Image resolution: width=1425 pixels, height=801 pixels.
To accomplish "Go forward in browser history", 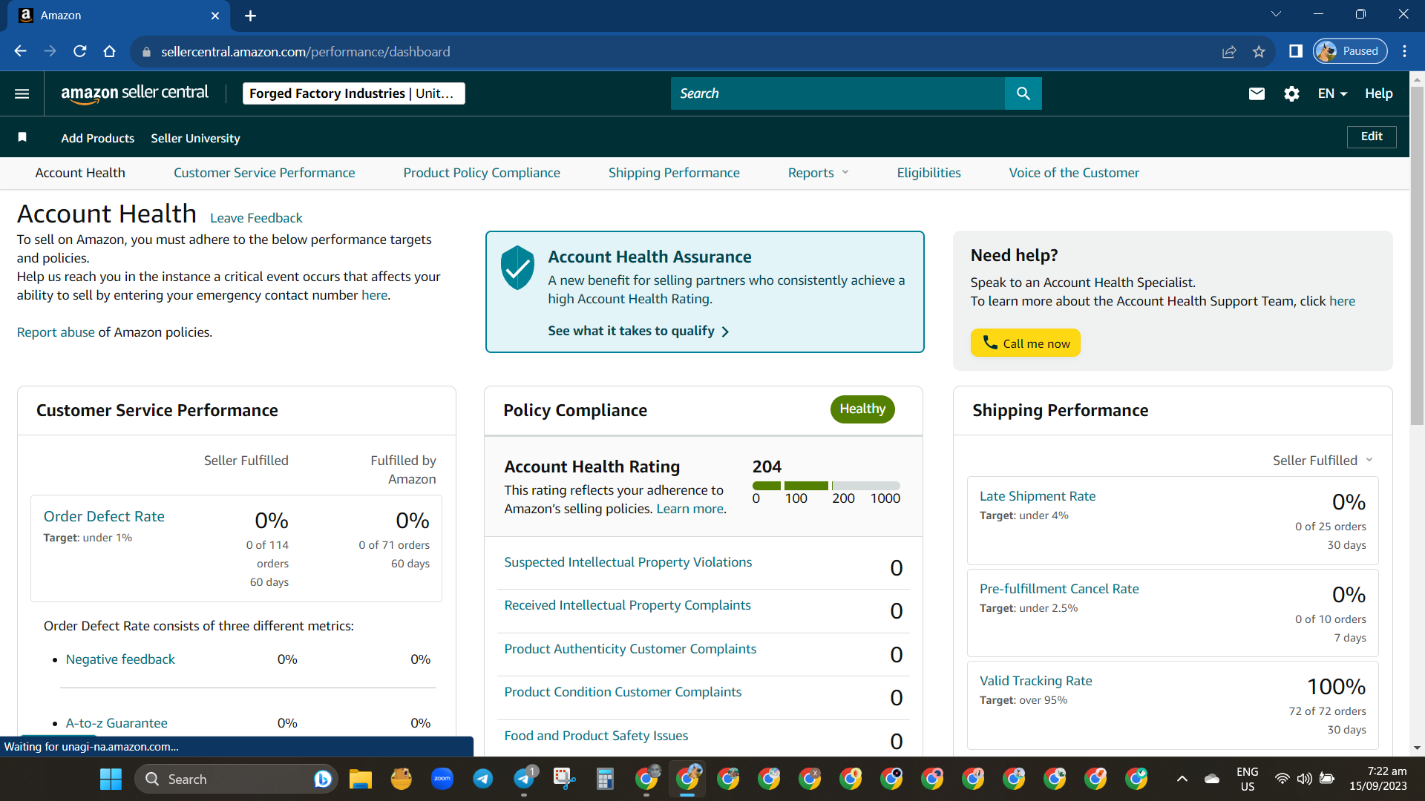I will 50,51.
